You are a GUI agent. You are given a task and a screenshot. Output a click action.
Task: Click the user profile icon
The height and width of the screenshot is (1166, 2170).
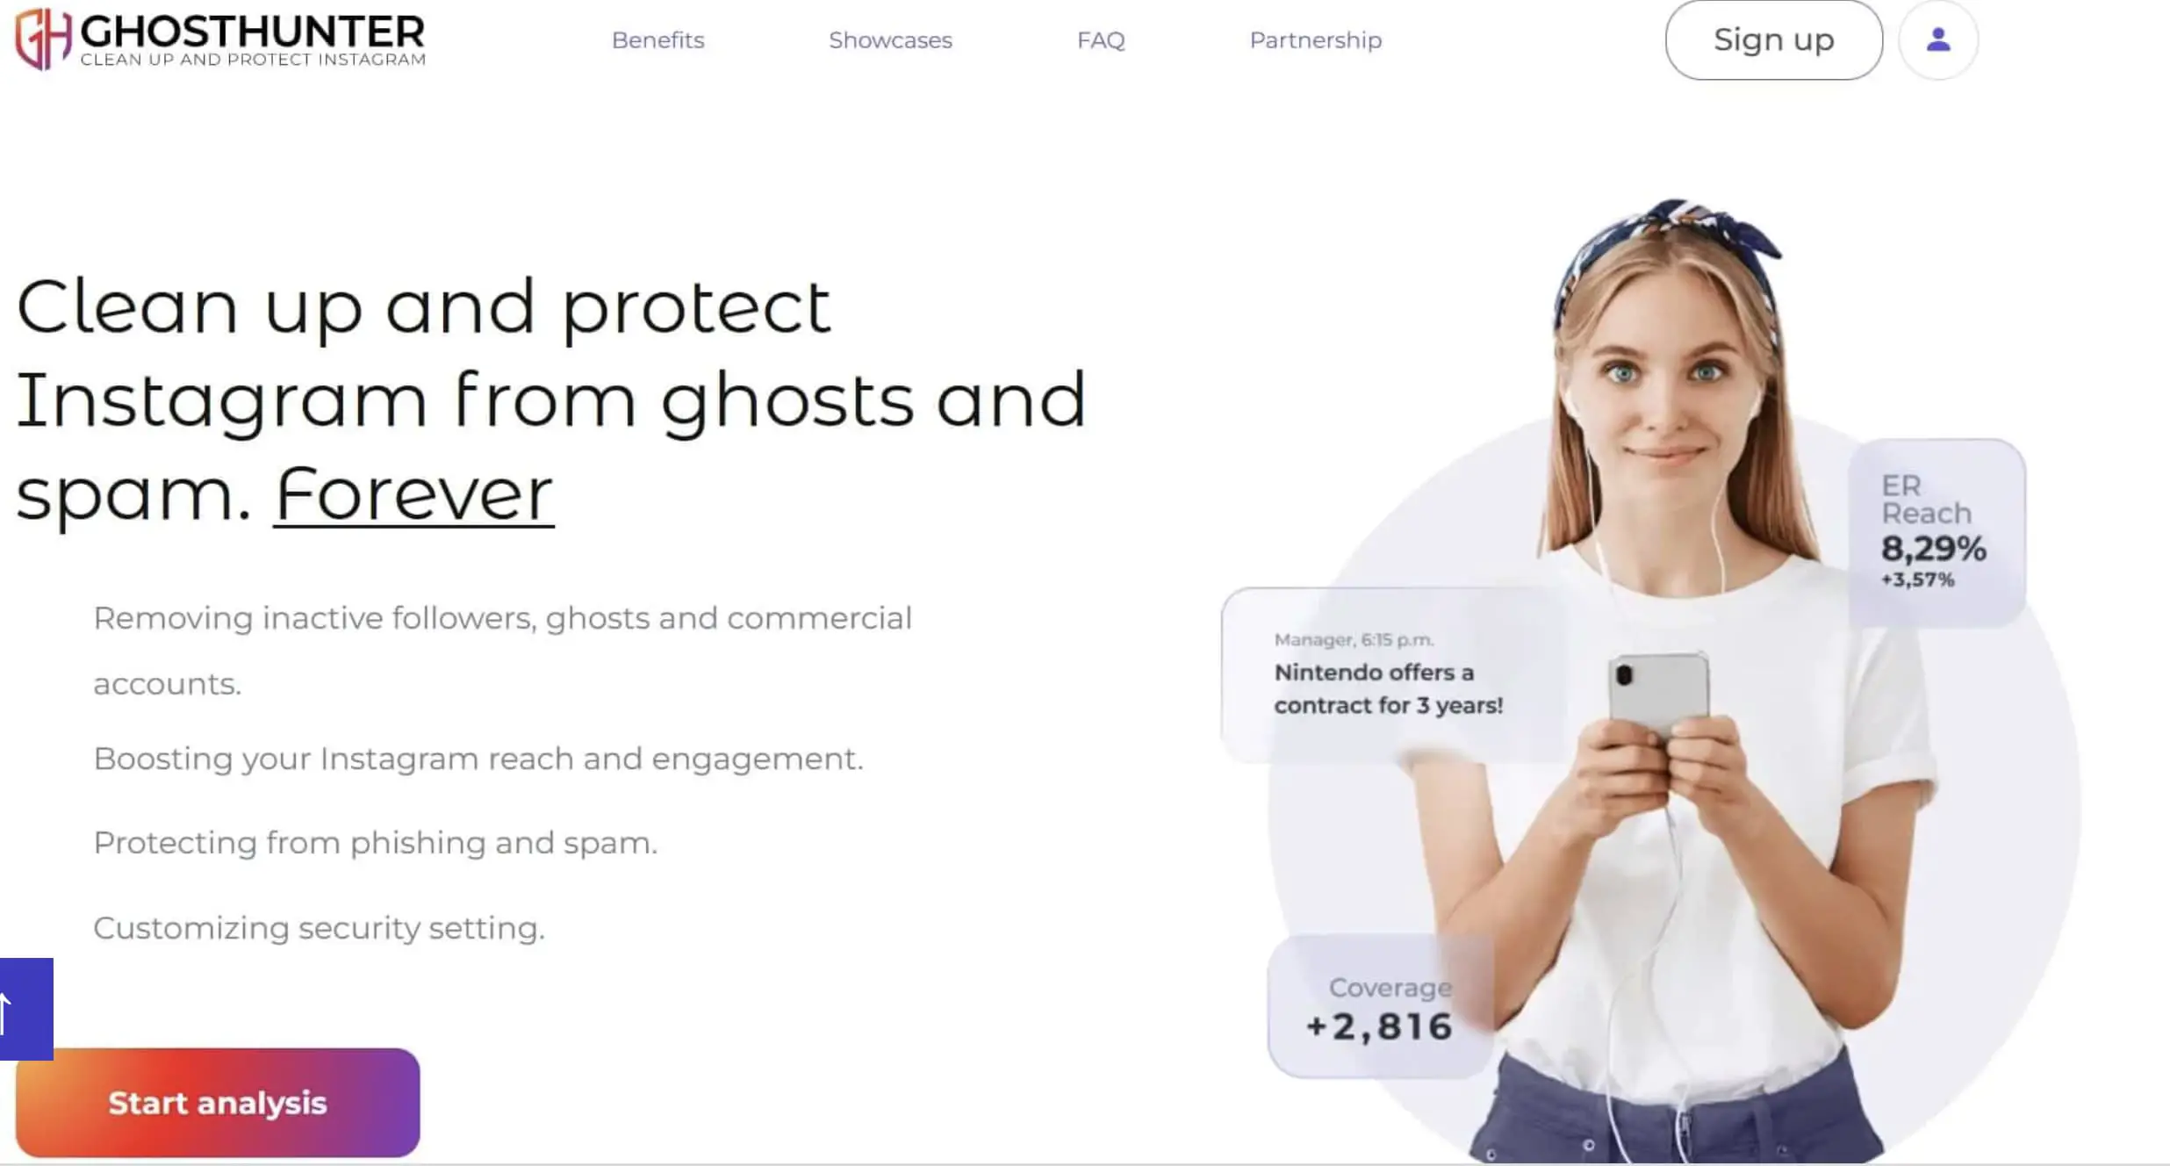pos(1940,40)
